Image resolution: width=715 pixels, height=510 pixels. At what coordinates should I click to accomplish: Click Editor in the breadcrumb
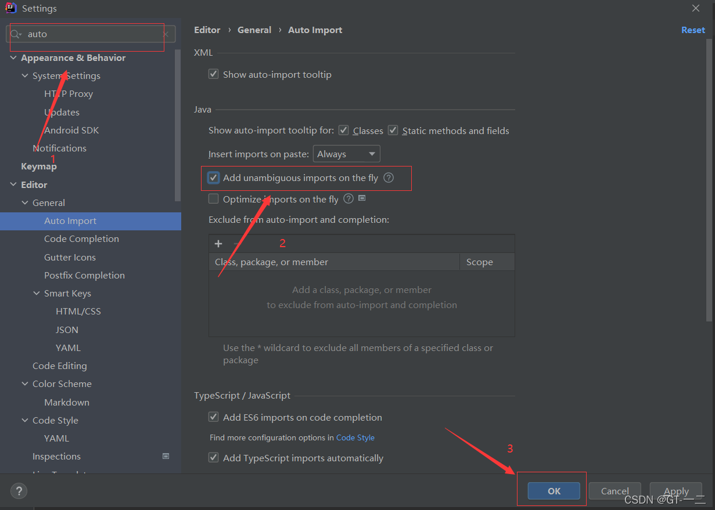[x=207, y=30]
